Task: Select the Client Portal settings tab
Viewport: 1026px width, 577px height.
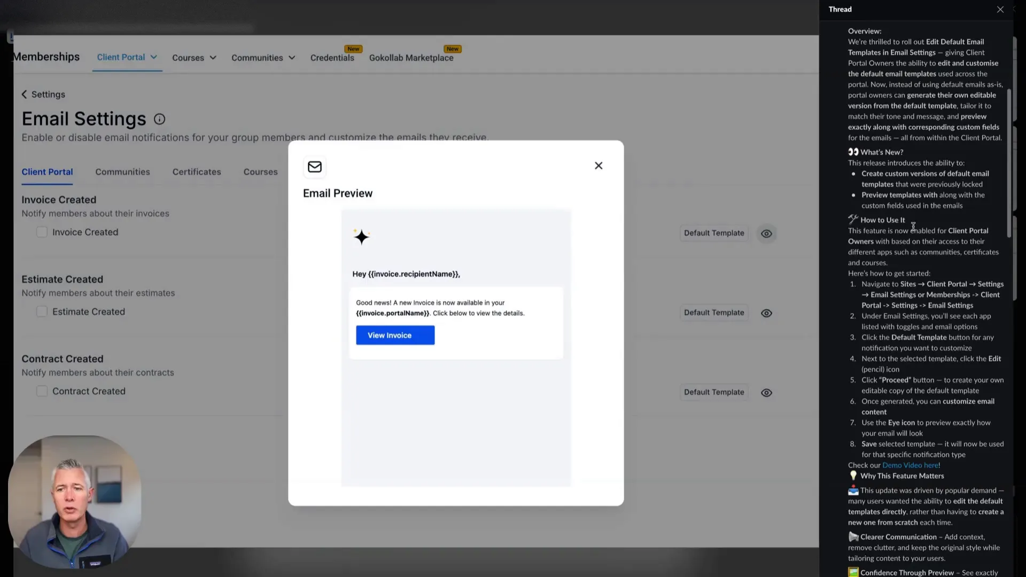Action: point(47,172)
